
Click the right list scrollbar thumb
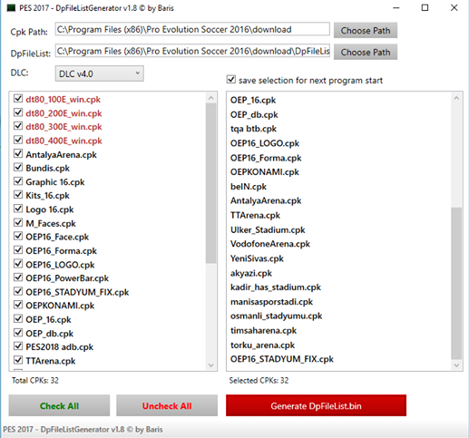click(456, 283)
